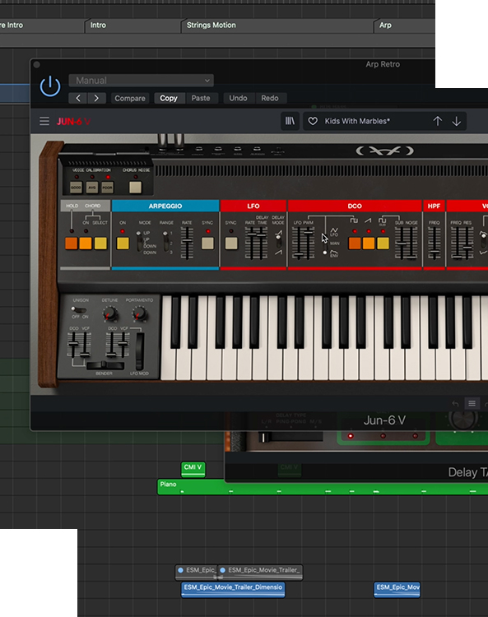Select the Strings Motion arrangement marker

[x=211, y=26]
